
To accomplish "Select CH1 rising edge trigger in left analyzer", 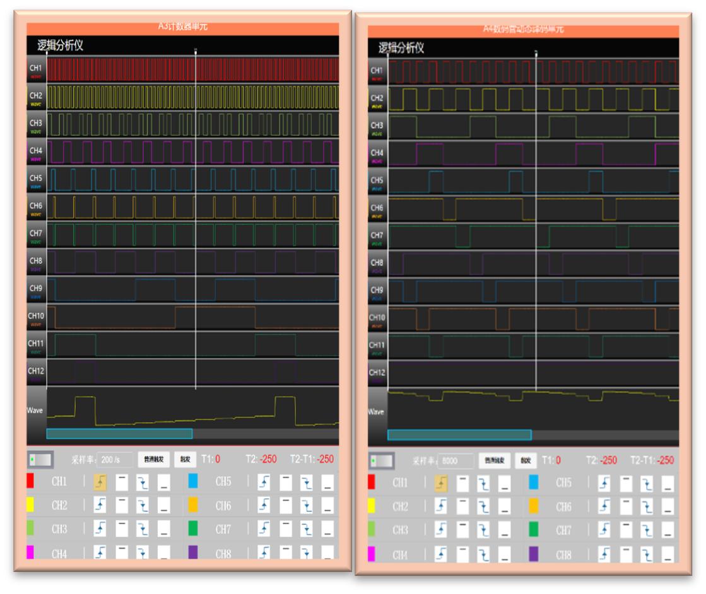I will (x=100, y=482).
